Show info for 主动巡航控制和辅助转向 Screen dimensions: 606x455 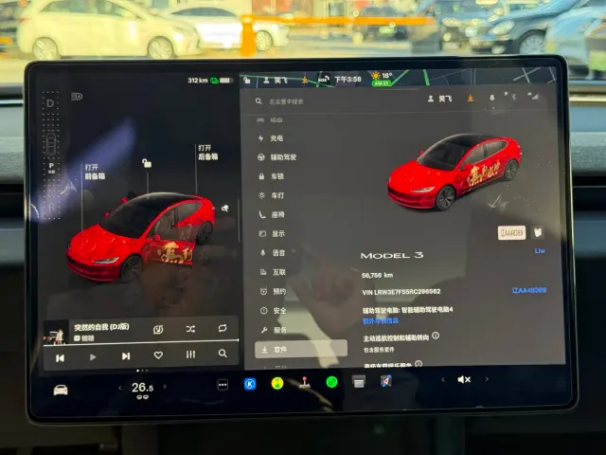click(436, 336)
